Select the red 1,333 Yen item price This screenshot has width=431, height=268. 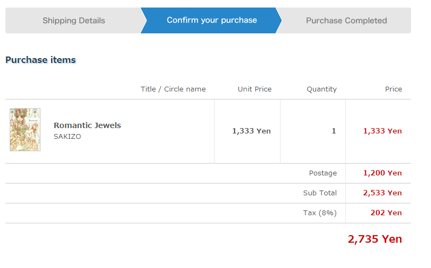coord(382,131)
